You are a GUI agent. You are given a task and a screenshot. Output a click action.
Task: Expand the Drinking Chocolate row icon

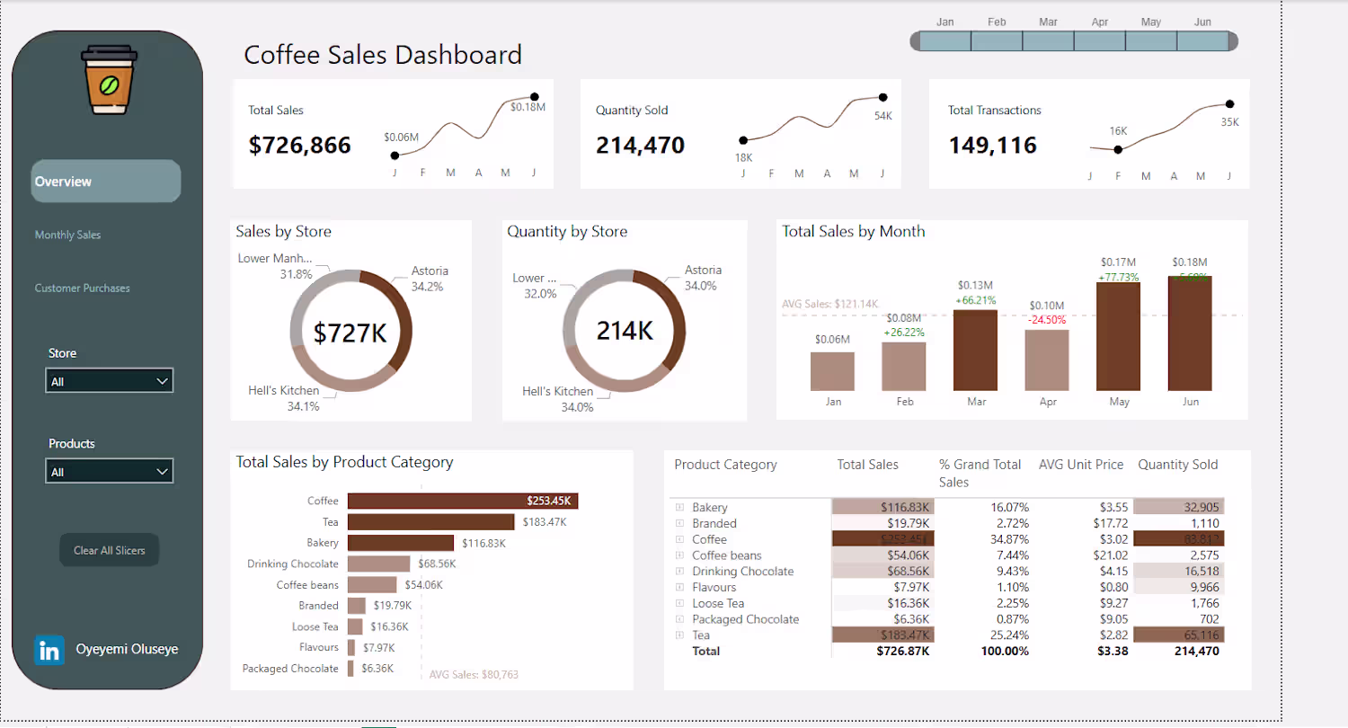679,572
